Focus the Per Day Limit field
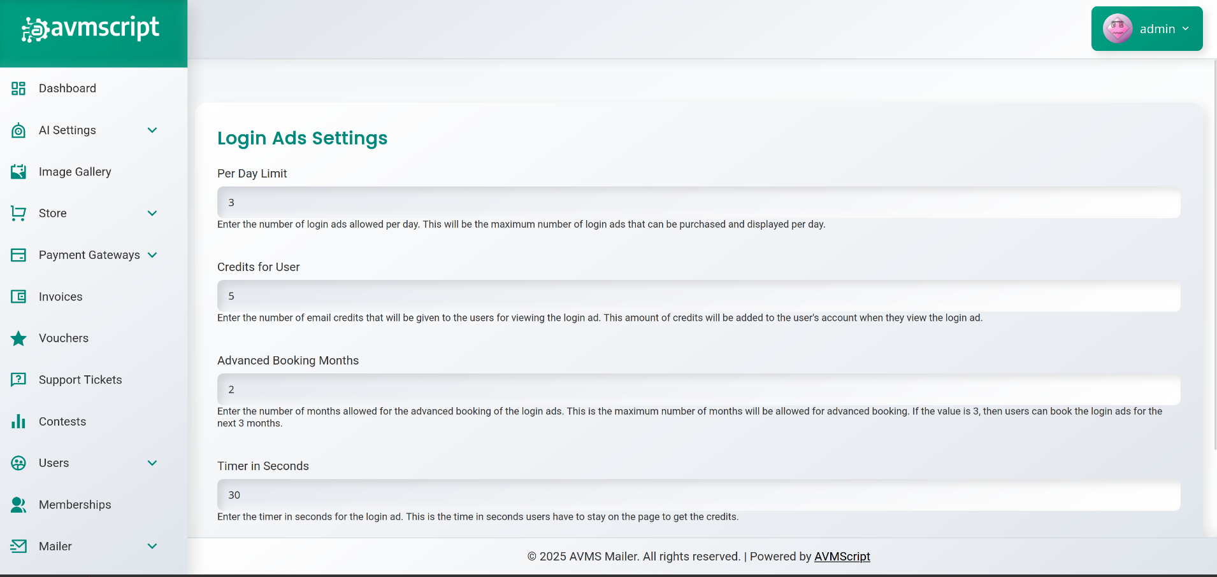Screen dimensions: 1217x577 (698, 203)
